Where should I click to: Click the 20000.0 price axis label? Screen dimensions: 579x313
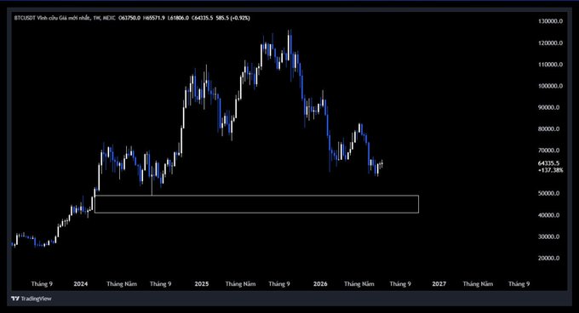coord(548,258)
